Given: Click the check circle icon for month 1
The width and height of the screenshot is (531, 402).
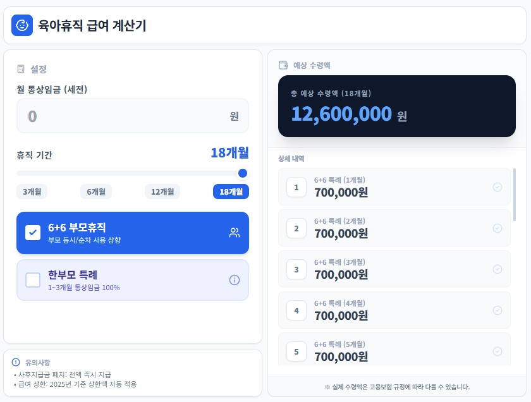Looking at the screenshot, I should (497, 187).
